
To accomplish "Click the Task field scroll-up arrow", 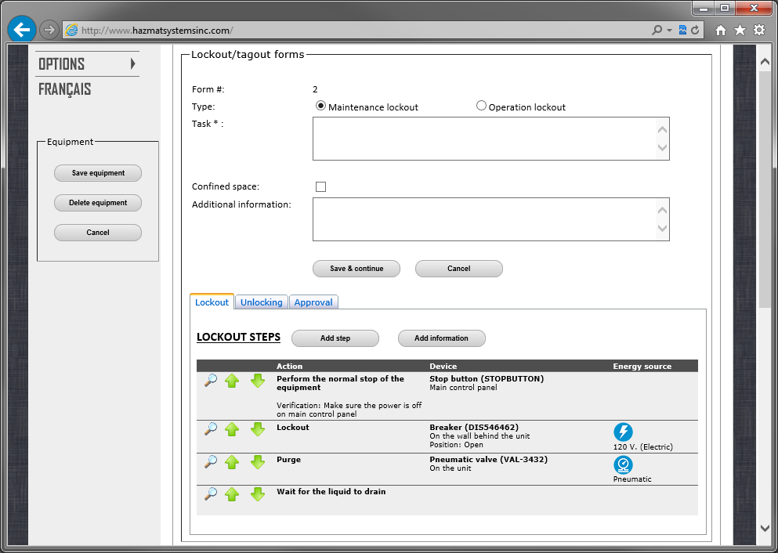I will click(662, 130).
